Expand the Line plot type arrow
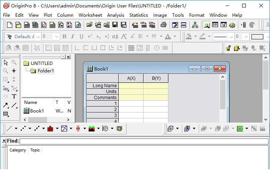This screenshot has width=270, height=176. click(x=16, y=128)
